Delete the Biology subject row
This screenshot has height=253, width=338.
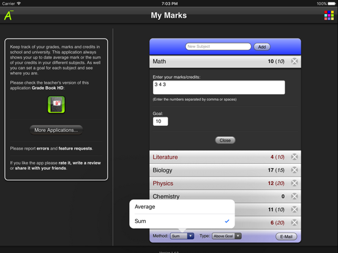pyautogui.click(x=295, y=170)
